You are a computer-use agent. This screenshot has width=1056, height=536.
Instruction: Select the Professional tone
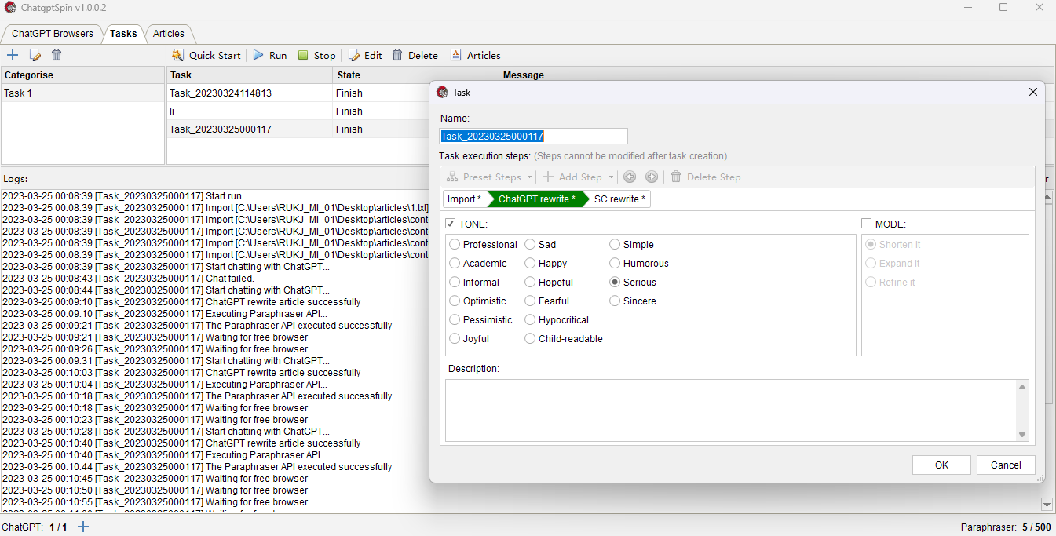[483, 245]
